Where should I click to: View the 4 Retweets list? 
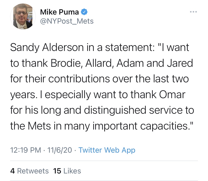coord(29,171)
